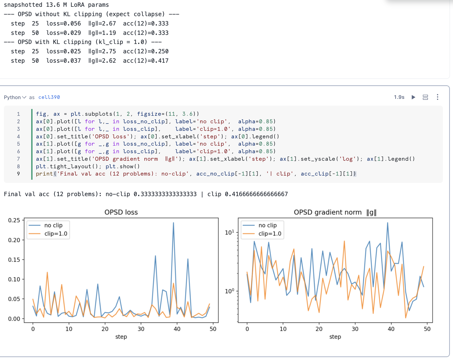The height and width of the screenshot is (361, 453).
Task: Click the 0.25 y-axis tick on loss chart
Action: pos(14,220)
